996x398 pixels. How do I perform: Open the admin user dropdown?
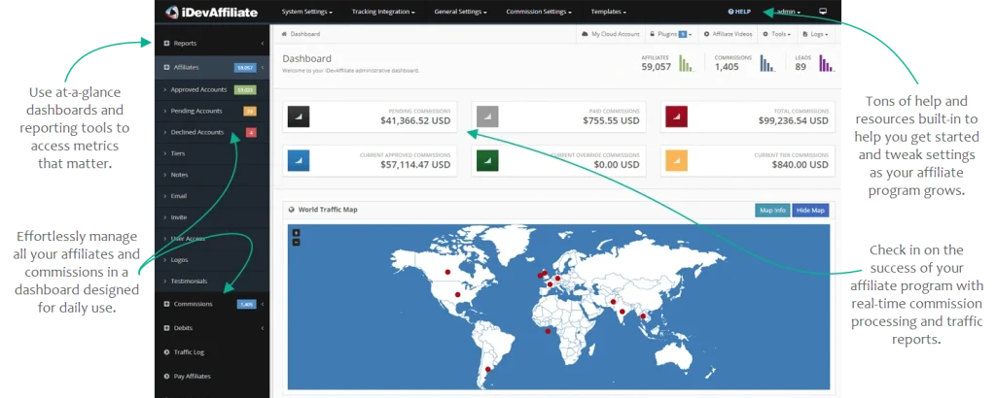[788, 12]
